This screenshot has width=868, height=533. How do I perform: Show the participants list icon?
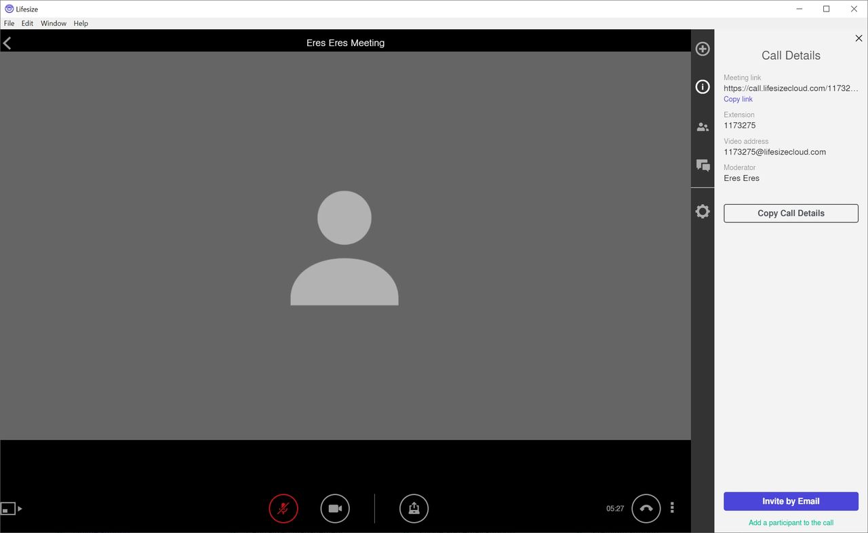(x=703, y=127)
